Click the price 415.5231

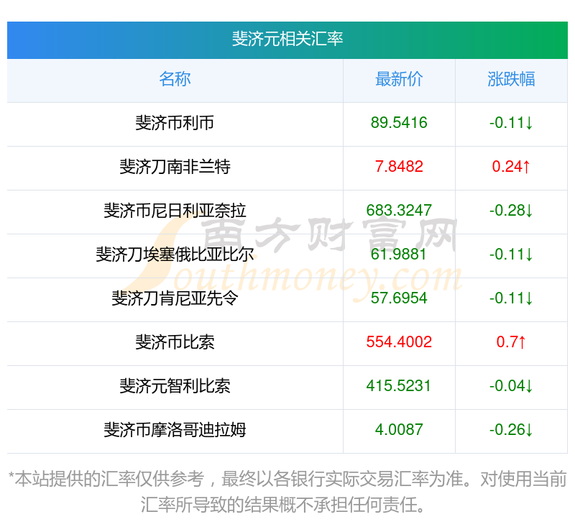[399, 386]
